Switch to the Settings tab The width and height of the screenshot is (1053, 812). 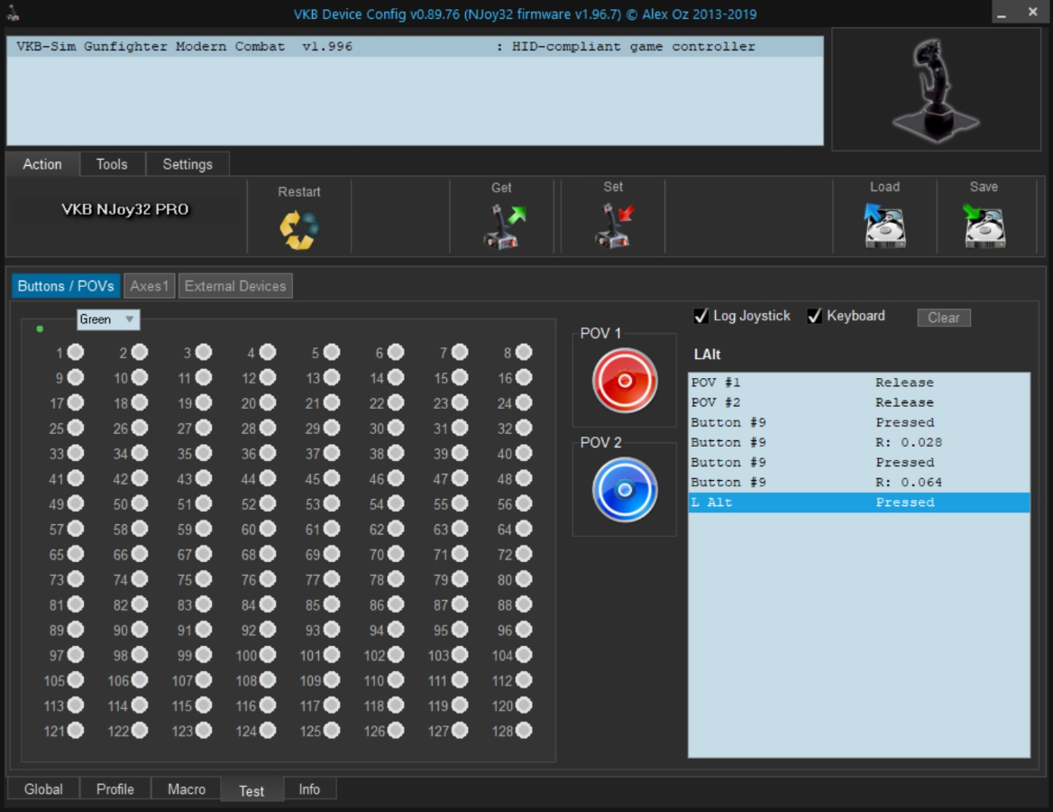pos(188,164)
